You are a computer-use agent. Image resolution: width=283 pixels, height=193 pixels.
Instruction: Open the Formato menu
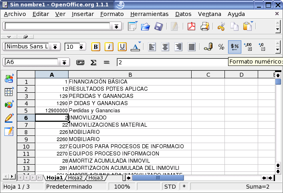tap(112, 14)
